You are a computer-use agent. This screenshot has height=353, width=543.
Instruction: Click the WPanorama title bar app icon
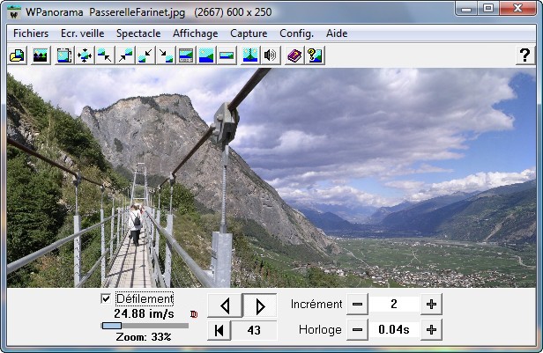tap(14, 13)
